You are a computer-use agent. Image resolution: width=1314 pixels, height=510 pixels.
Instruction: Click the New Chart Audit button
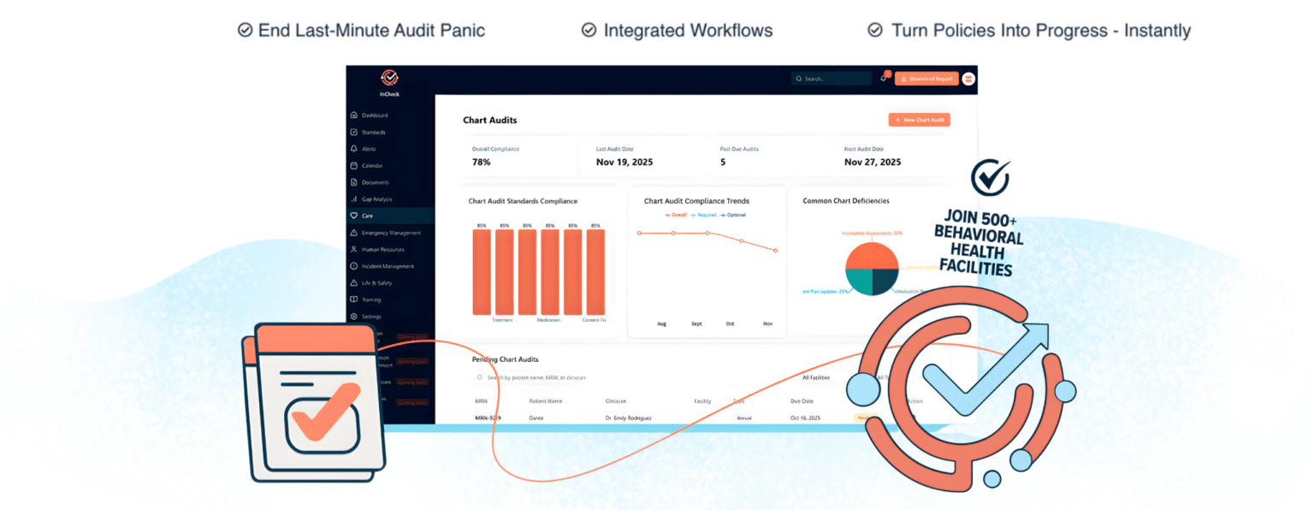[x=919, y=120]
